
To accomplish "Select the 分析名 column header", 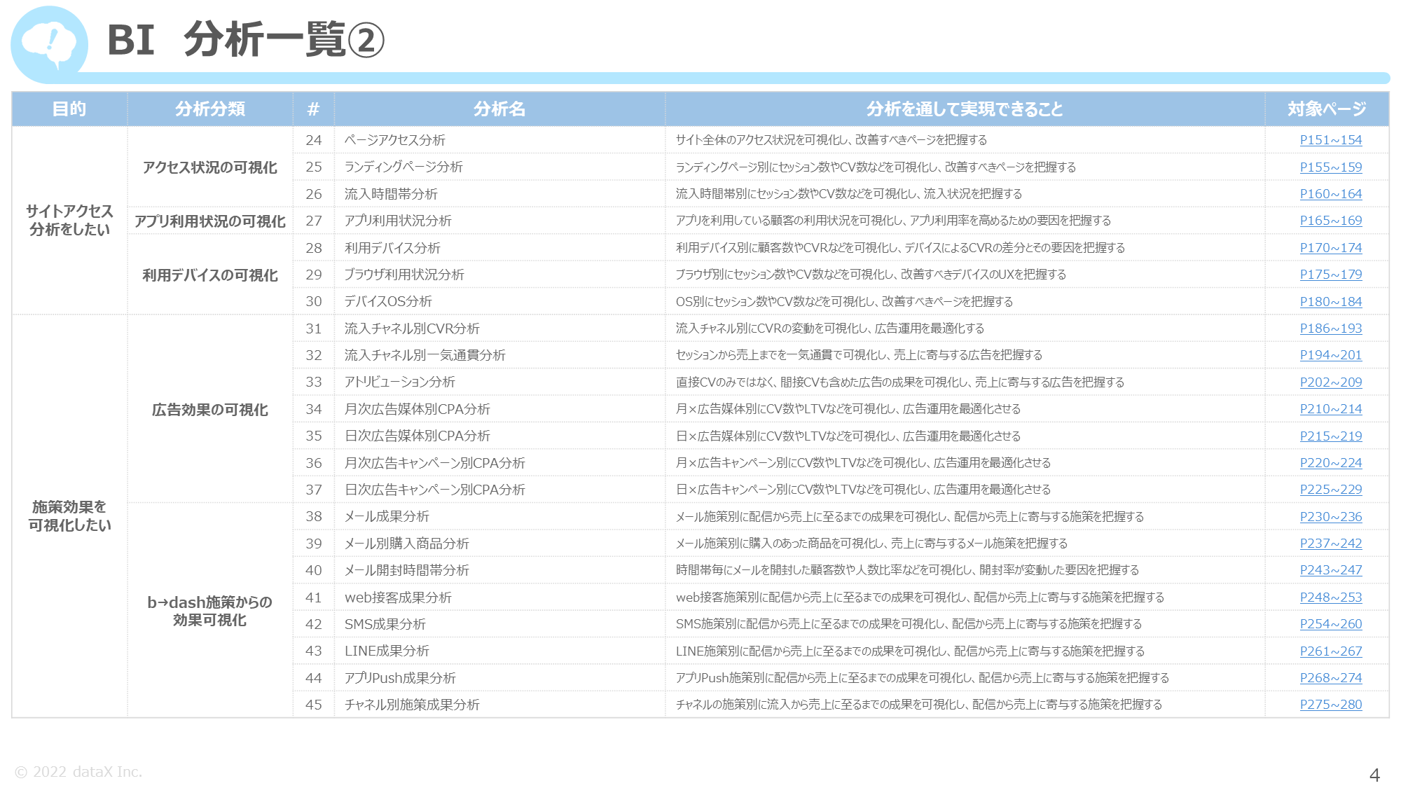I will (x=499, y=109).
